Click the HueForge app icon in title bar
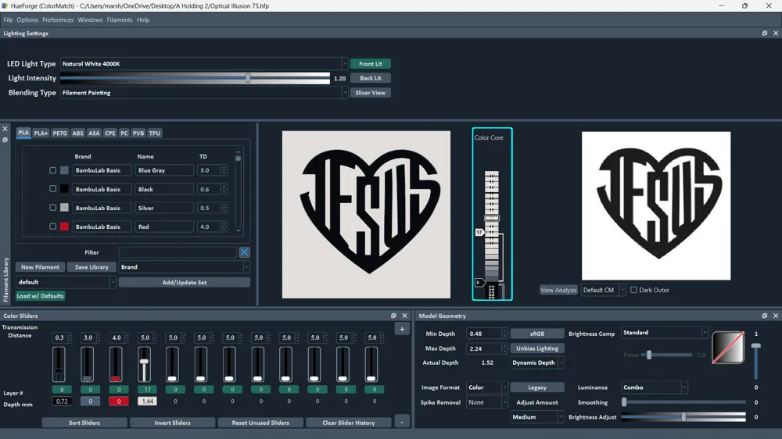 click(x=5, y=6)
